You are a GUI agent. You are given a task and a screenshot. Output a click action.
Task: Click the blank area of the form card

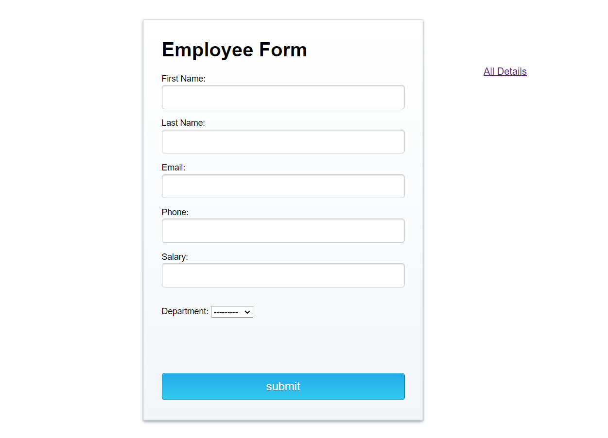[x=283, y=345]
